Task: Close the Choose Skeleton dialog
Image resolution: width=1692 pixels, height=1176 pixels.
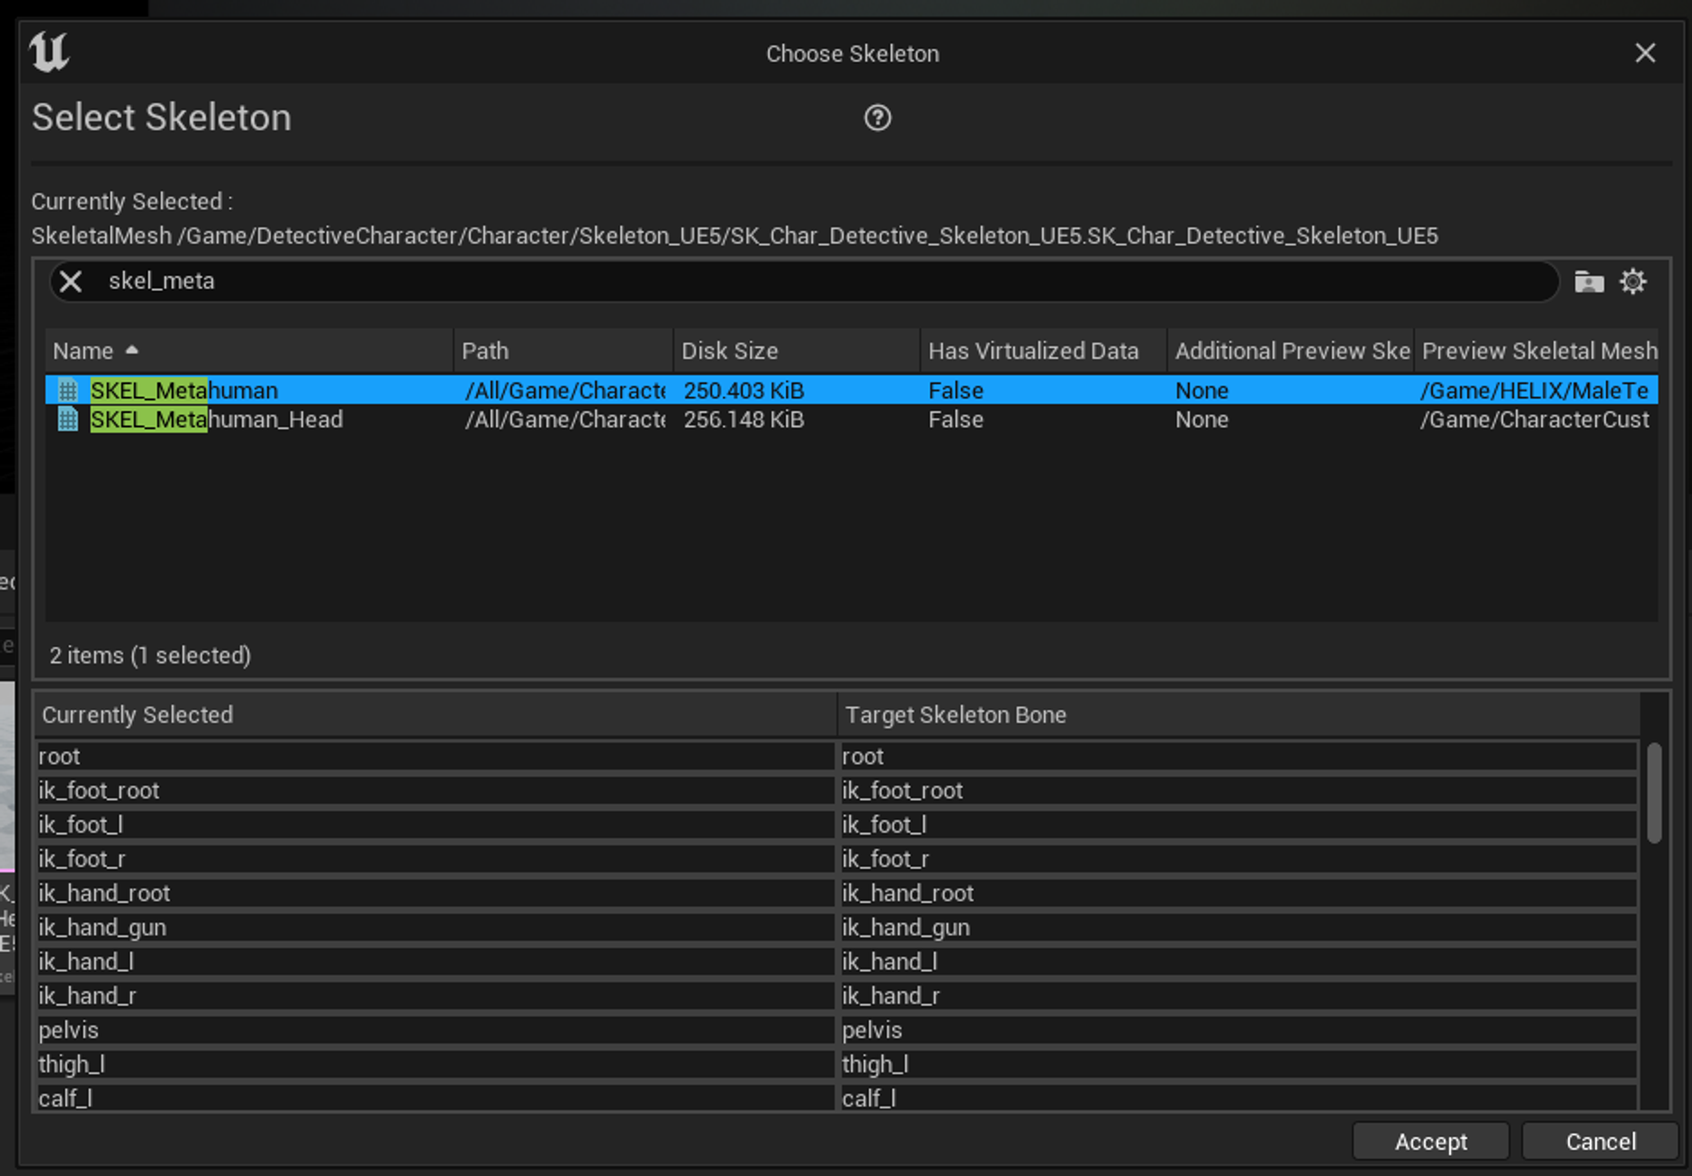Action: pyautogui.click(x=1644, y=53)
